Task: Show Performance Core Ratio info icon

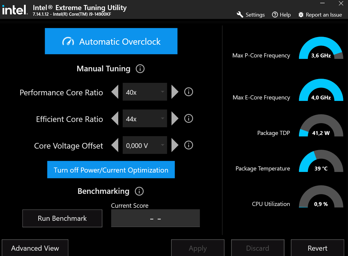Action: 189,92
